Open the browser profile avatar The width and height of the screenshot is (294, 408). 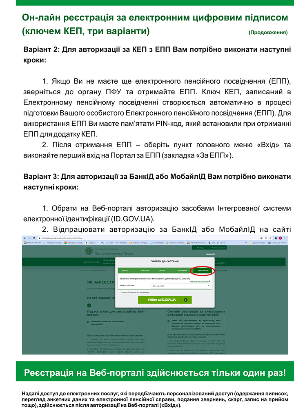(x=281, y=238)
